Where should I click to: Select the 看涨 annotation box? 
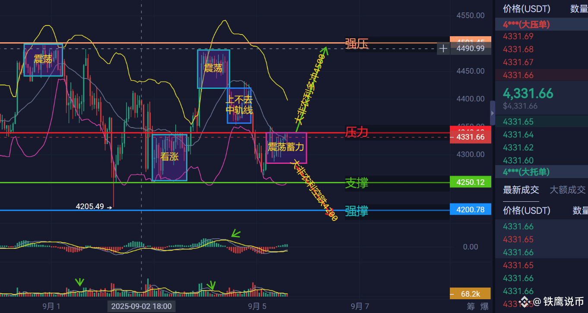169,157
